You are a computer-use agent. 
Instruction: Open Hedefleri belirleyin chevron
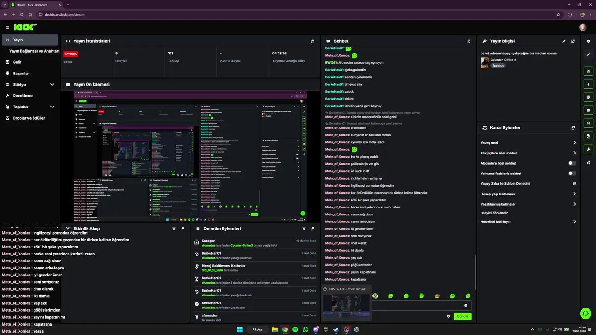(x=574, y=222)
